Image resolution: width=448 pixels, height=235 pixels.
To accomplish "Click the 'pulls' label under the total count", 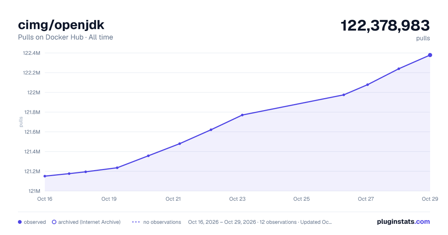I will [423, 38].
